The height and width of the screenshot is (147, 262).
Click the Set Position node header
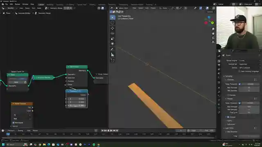pyautogui.click(x=77, y=67)
